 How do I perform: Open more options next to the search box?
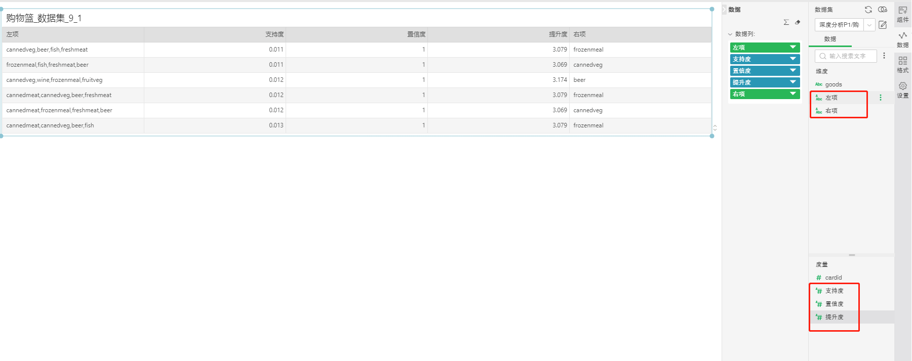point(884,56)
